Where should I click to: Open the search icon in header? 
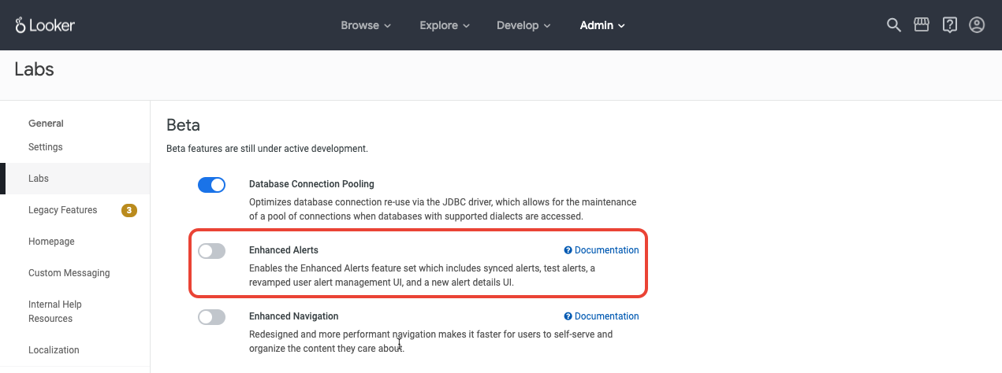tap(893, 25)
